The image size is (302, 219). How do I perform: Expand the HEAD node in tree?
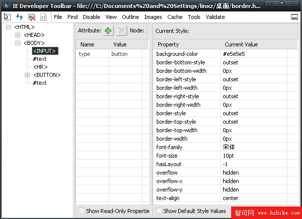(x=18, y=35)
